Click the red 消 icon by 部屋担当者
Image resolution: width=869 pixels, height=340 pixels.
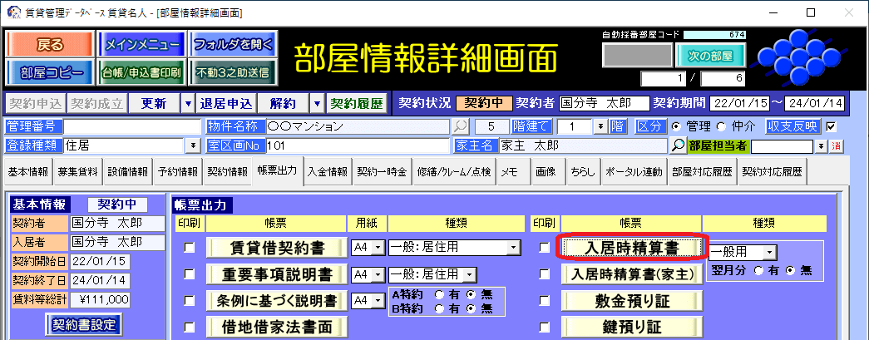coord(836,146)
